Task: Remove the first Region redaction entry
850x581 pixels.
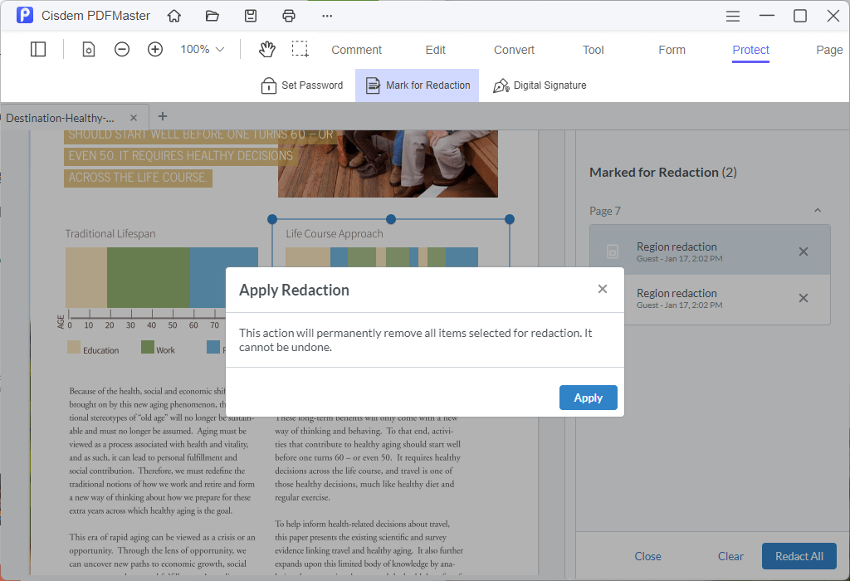Action: coord(804,251)
